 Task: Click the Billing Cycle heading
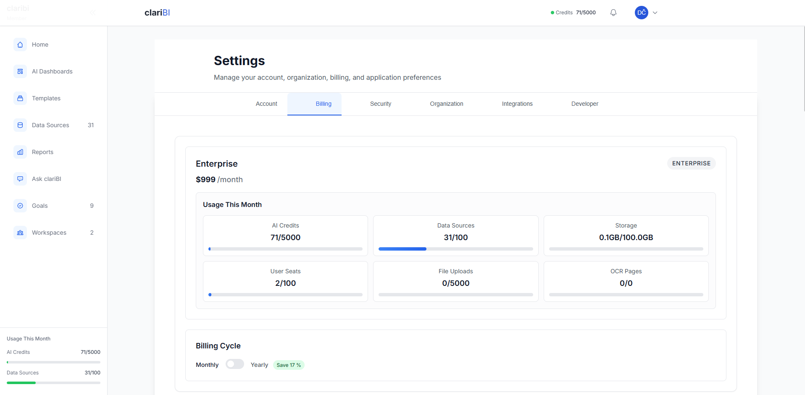[x=218, y=346]
